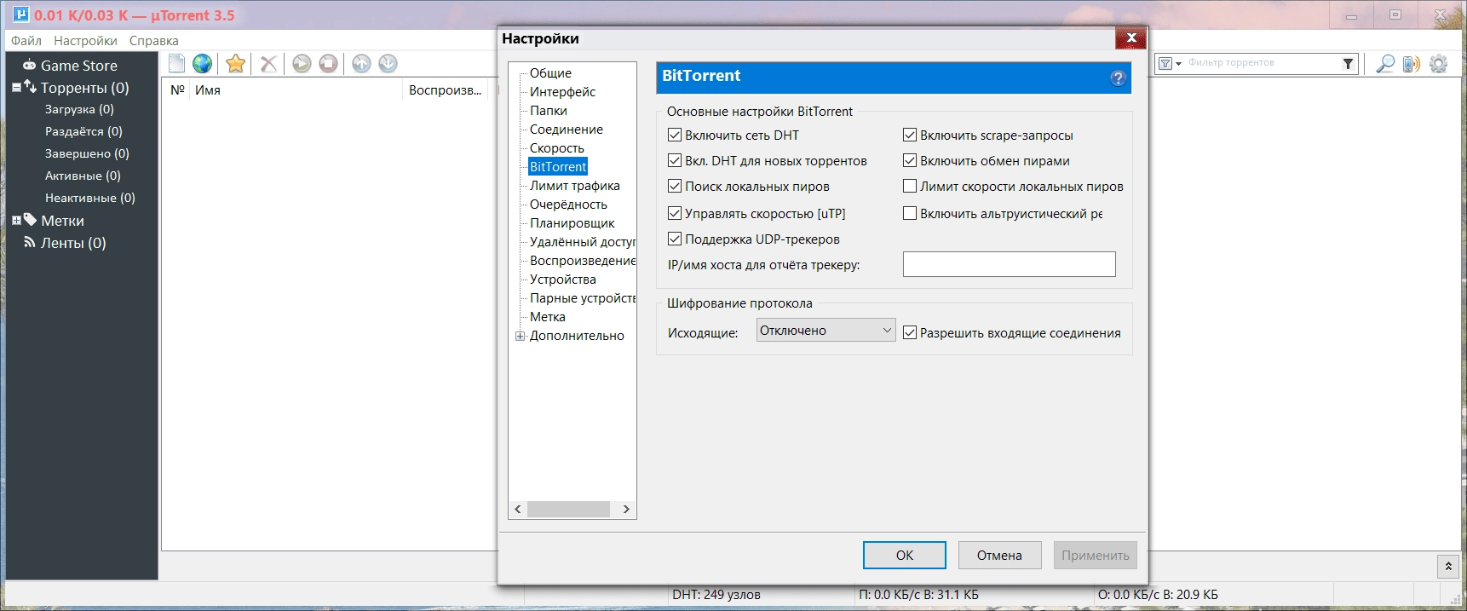Expand Дополнительно tree node

pyautogui.click(x=520, y=336)
